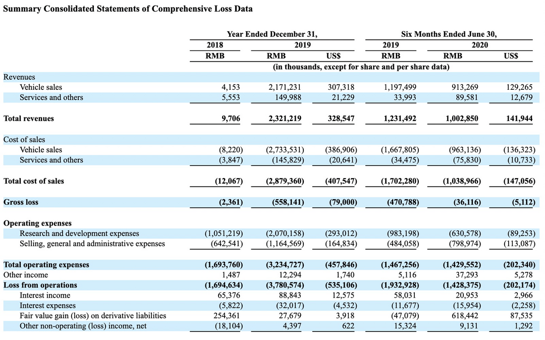Screen dimensions: 545x340
Task: Select fair value gain 618,442
Action: pyautogui.click(x=465, y=316)
